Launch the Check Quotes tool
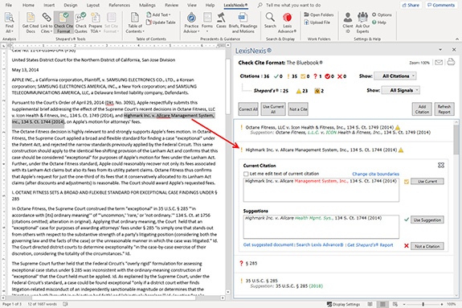 (80, 23)
